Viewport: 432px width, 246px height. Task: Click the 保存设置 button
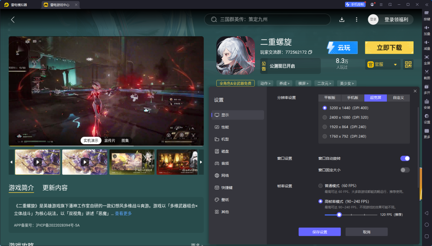coord(320,232)
